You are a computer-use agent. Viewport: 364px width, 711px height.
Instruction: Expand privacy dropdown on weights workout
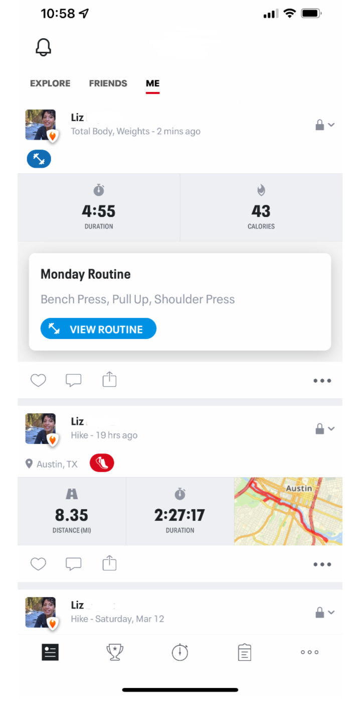coord(325,125)
